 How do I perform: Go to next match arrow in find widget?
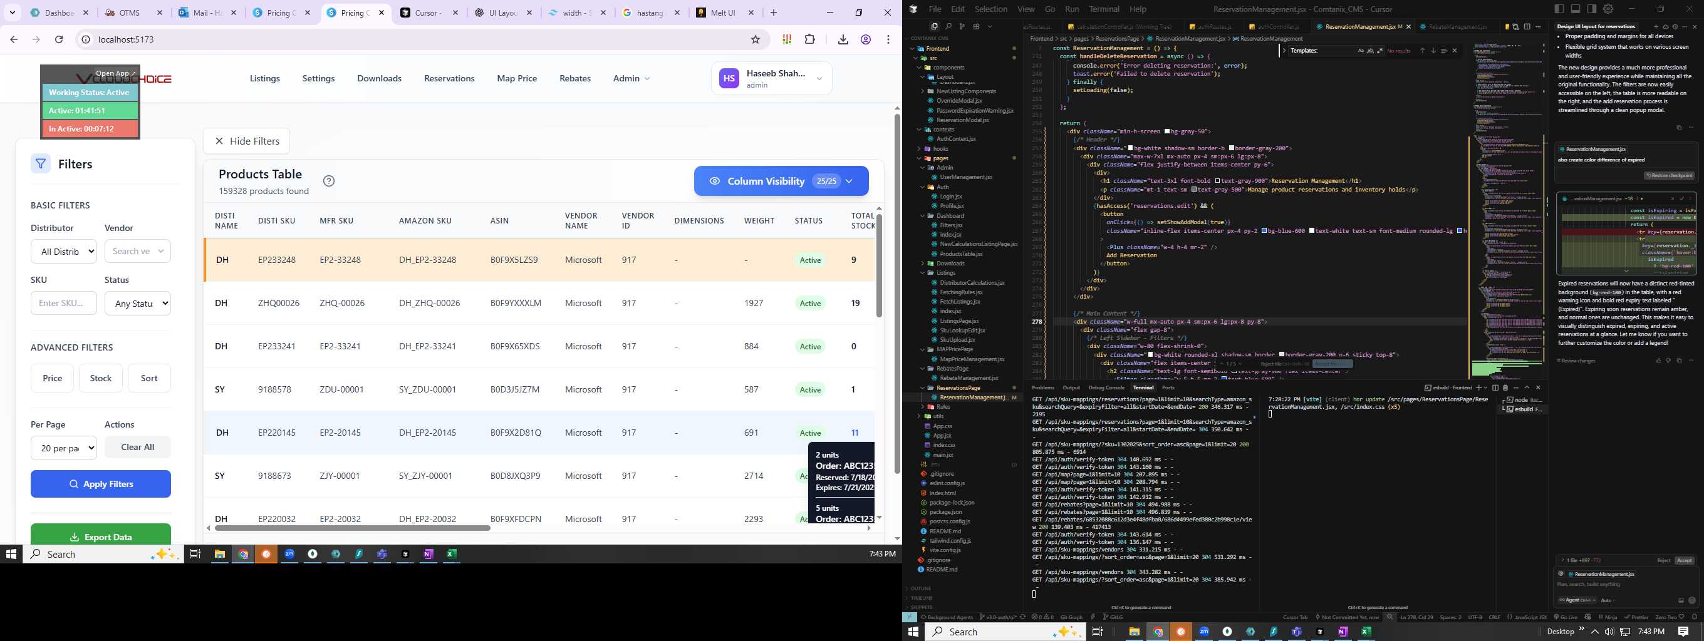[1433, 51]
